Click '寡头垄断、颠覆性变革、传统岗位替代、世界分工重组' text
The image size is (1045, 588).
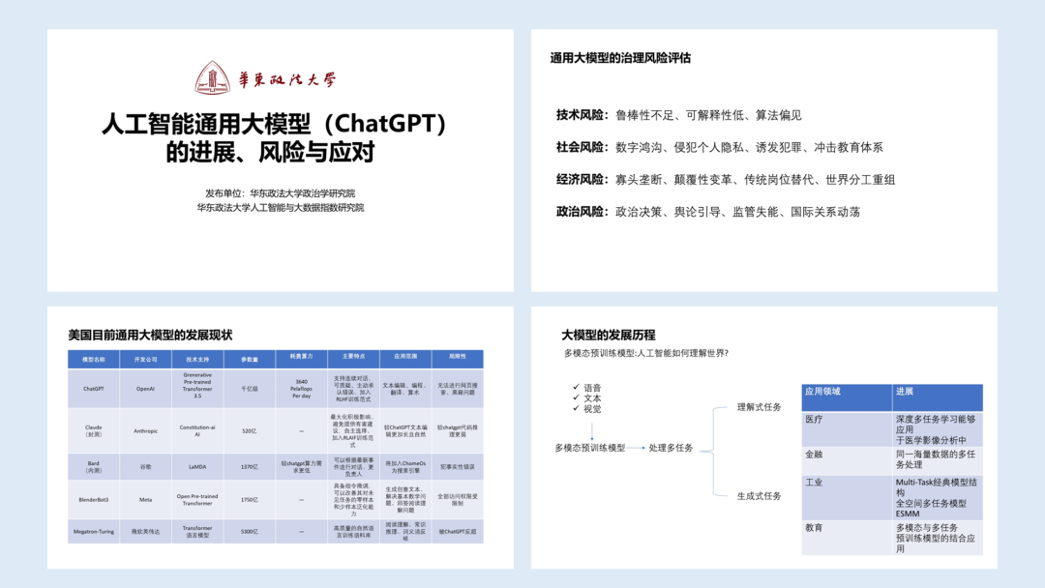pos(755,179)
